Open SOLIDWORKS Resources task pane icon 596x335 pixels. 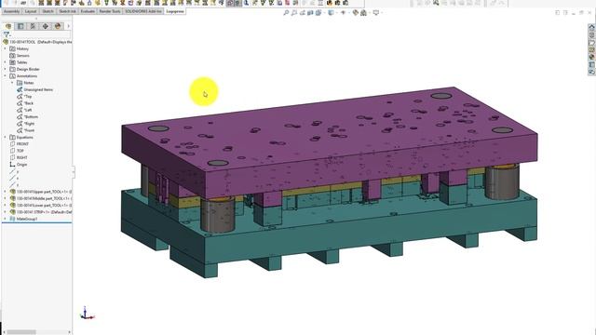tap(591, 27)
